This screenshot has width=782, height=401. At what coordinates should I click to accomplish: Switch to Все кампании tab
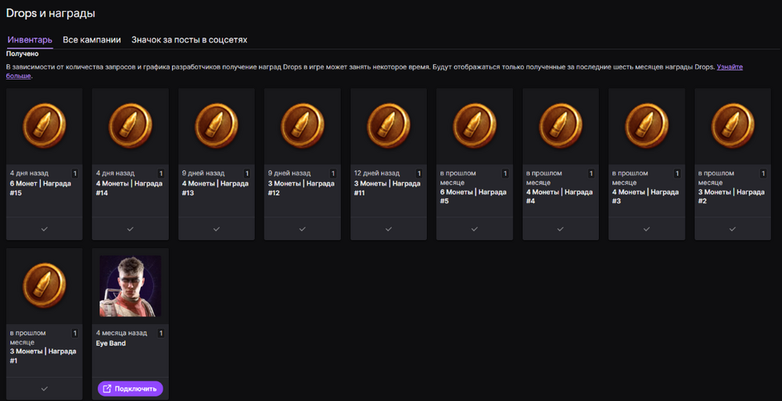pyautogui.click(x=91, y=40)
